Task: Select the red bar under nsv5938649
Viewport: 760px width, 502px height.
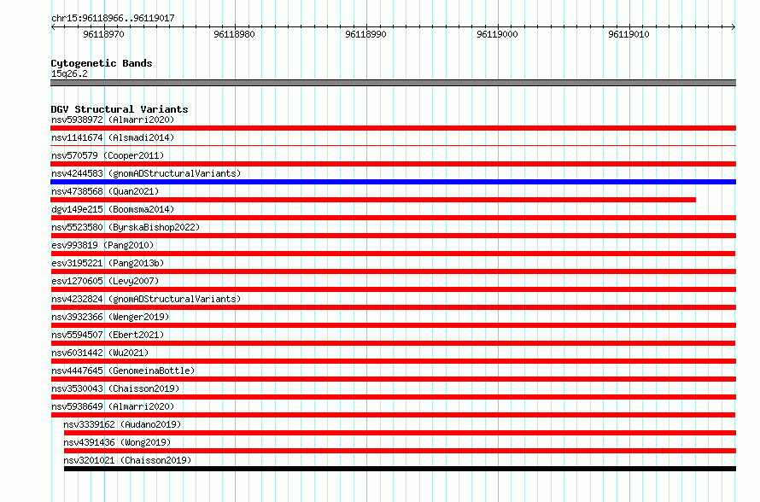Action: pos(393,415)
